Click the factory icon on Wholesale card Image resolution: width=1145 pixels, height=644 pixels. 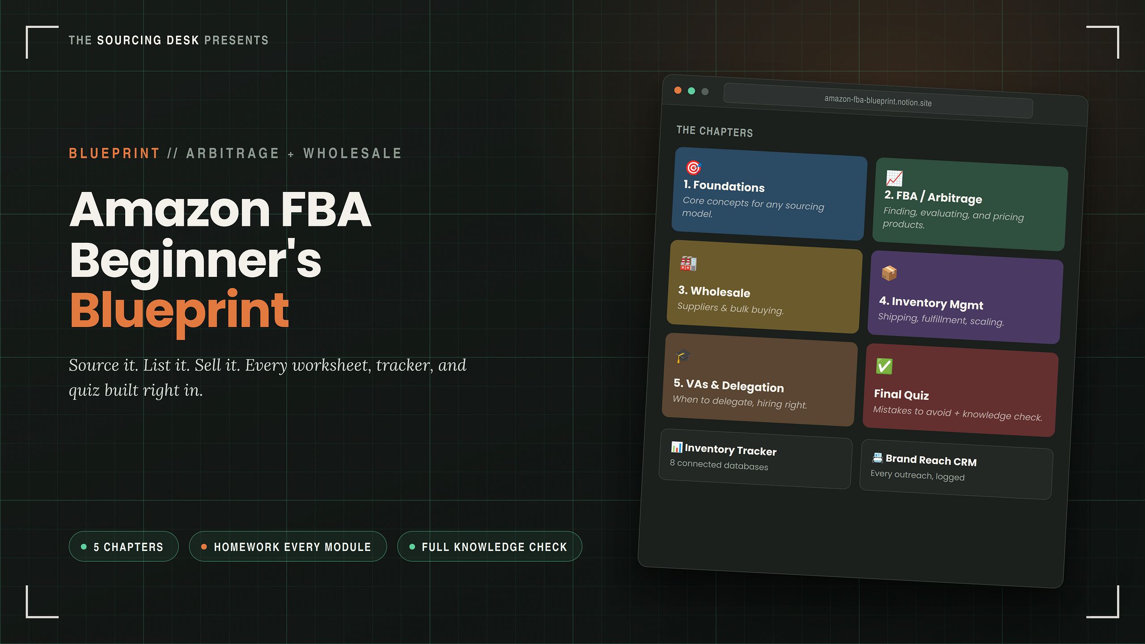(688, 263)
